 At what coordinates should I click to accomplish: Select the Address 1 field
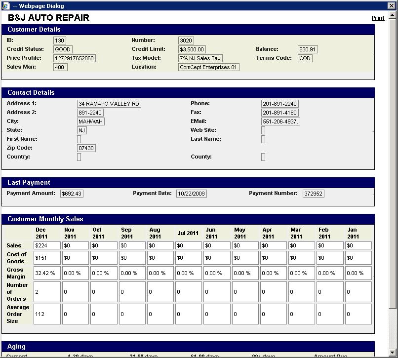(109, 104)
